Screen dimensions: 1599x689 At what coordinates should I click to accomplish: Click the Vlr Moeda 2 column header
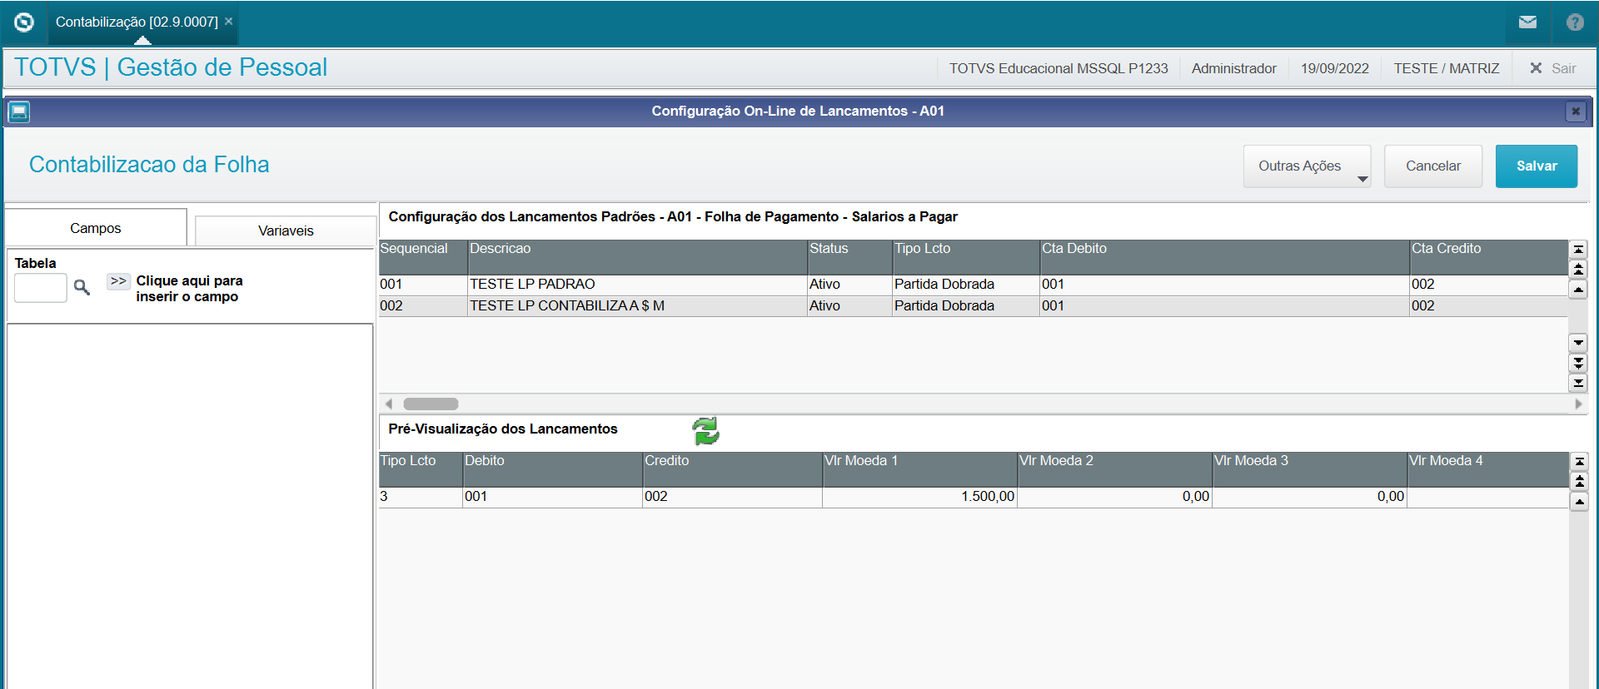[1114, 469]
